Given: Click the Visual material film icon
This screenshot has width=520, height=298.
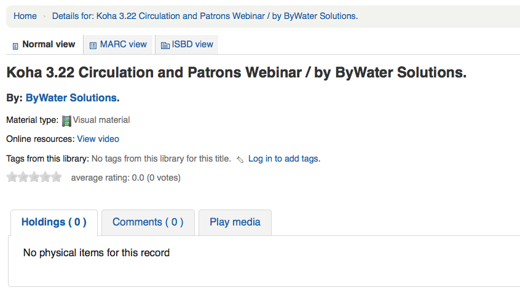Looking at the screenshot, I should point(67,120).
